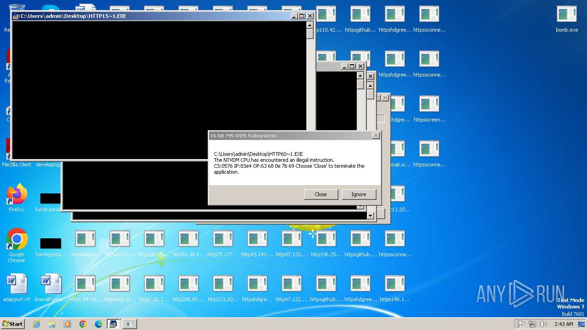Select the httpswizz.in desktop icon
Image resolution: width=587 pixels, height=330 pixels.
(x=120, y=289)
